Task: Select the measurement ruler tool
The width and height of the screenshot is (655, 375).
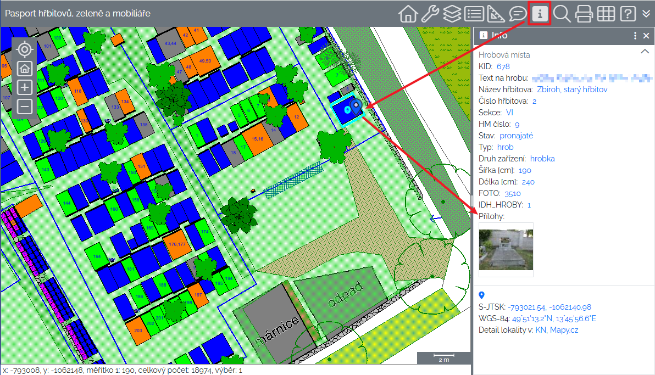Action: click(x=496, y=14)
